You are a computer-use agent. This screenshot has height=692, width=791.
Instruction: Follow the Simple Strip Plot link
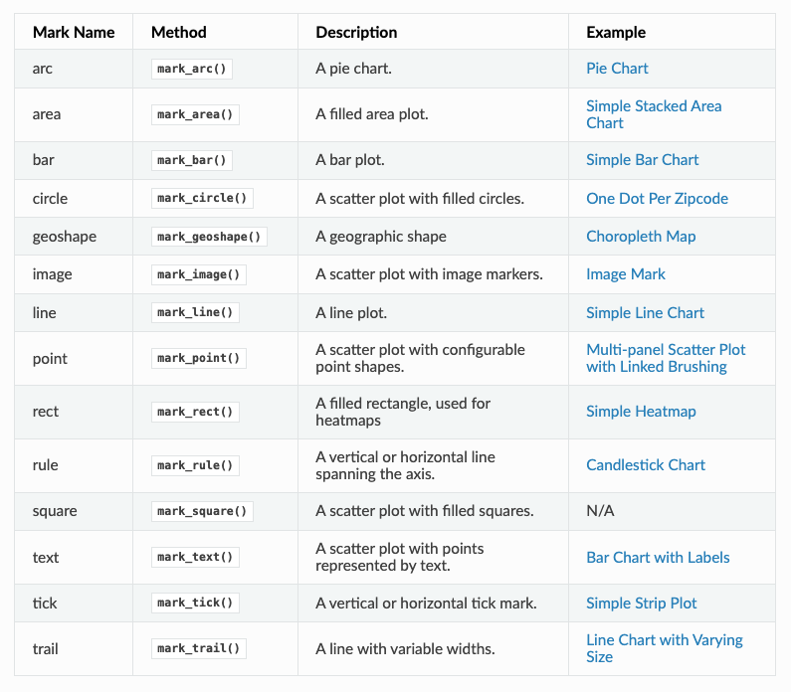point(641,604)
